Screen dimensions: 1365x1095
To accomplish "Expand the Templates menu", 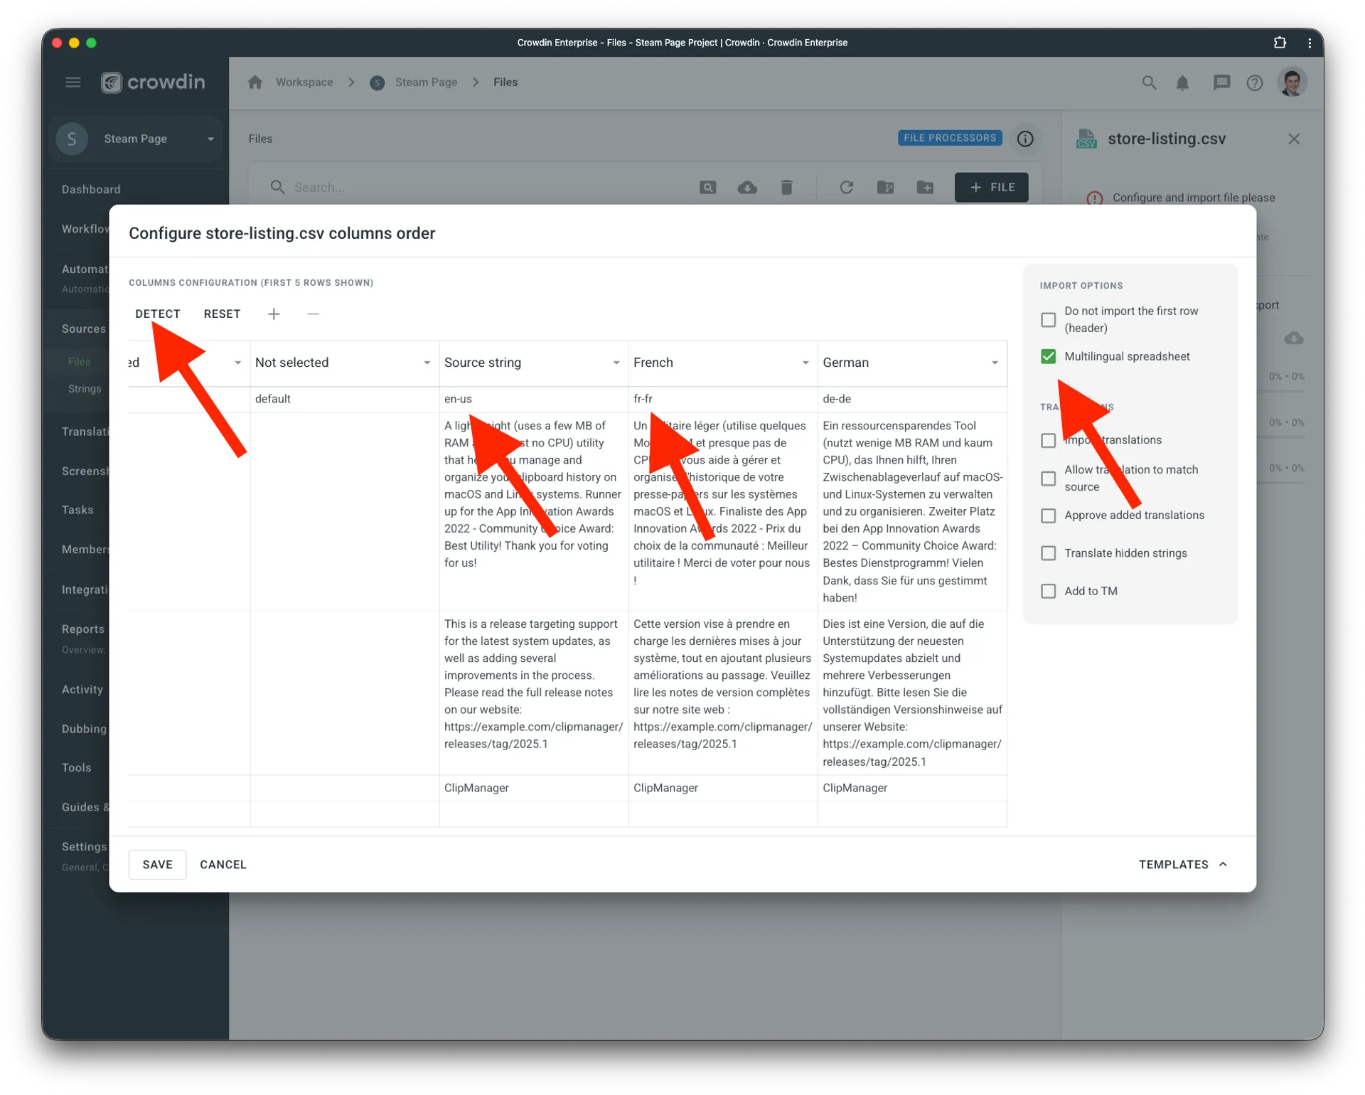I will [1182, 865].
